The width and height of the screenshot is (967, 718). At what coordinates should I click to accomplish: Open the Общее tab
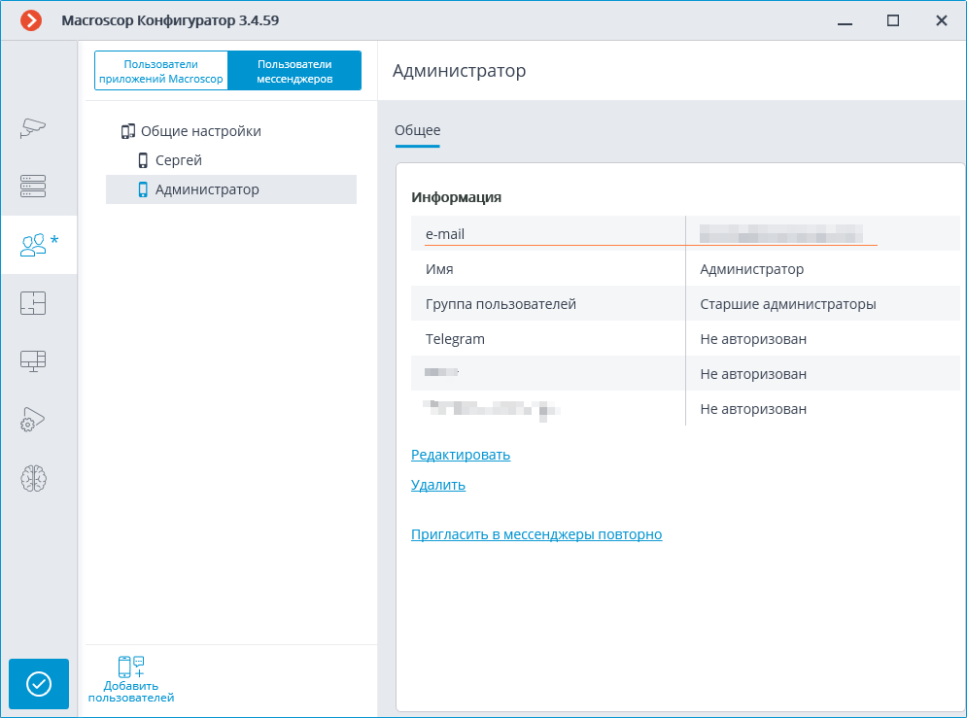pos(417,130)
